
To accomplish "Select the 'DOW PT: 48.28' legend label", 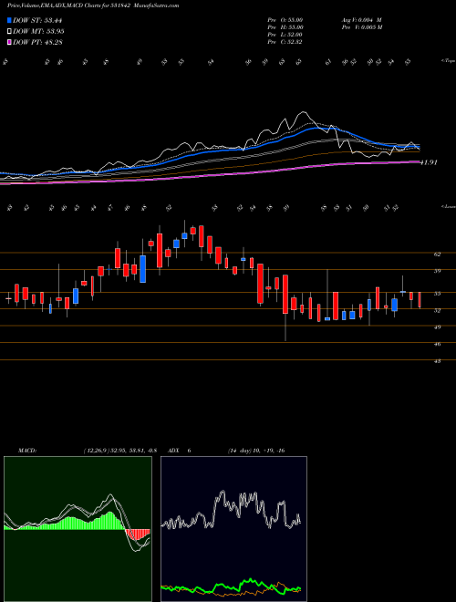I will click(x=37, y=42).
